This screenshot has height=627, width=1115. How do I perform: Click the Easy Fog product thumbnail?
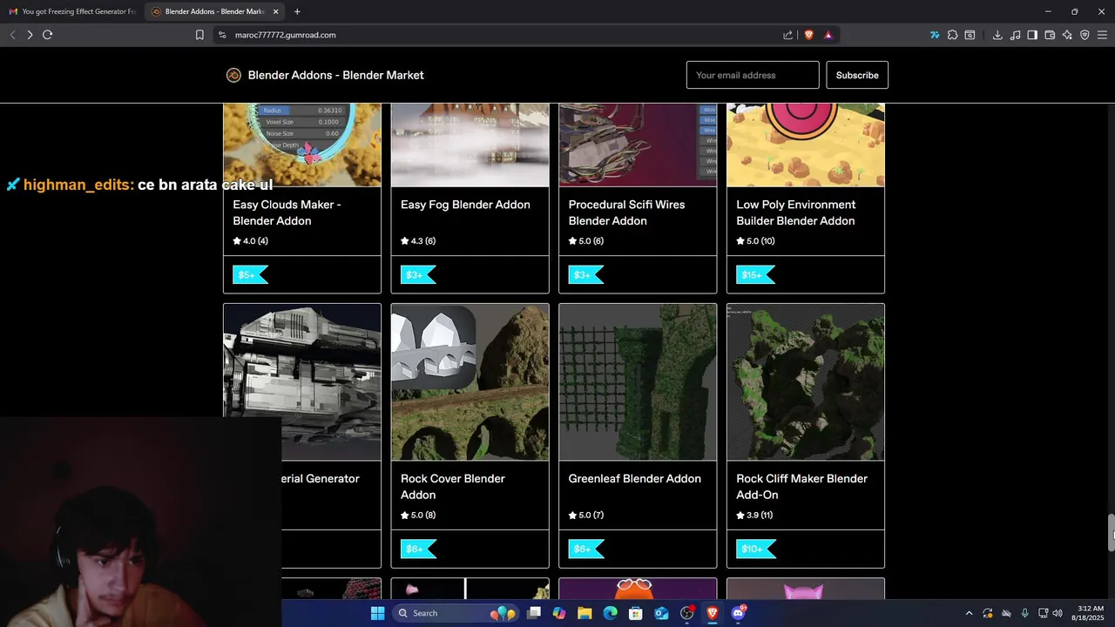(x=470, y=145)
